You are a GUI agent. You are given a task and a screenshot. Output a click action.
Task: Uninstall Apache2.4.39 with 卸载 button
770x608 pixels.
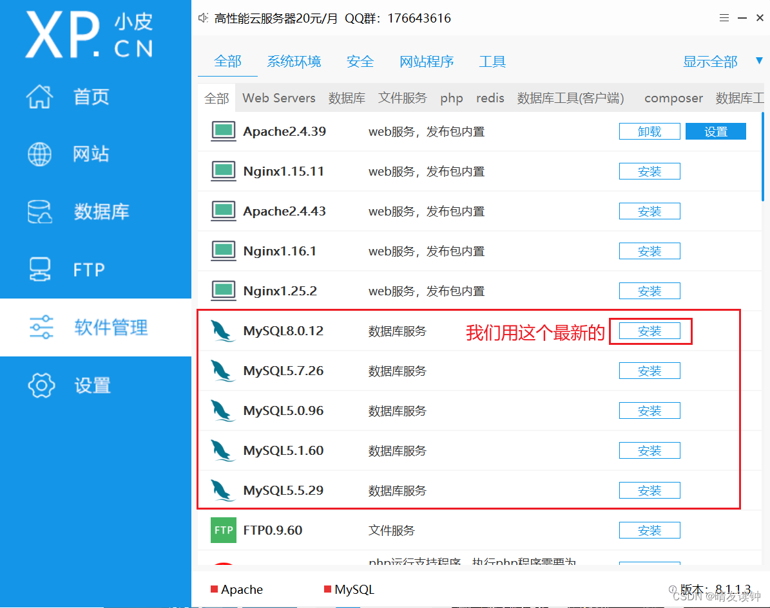tap(650, 131)
